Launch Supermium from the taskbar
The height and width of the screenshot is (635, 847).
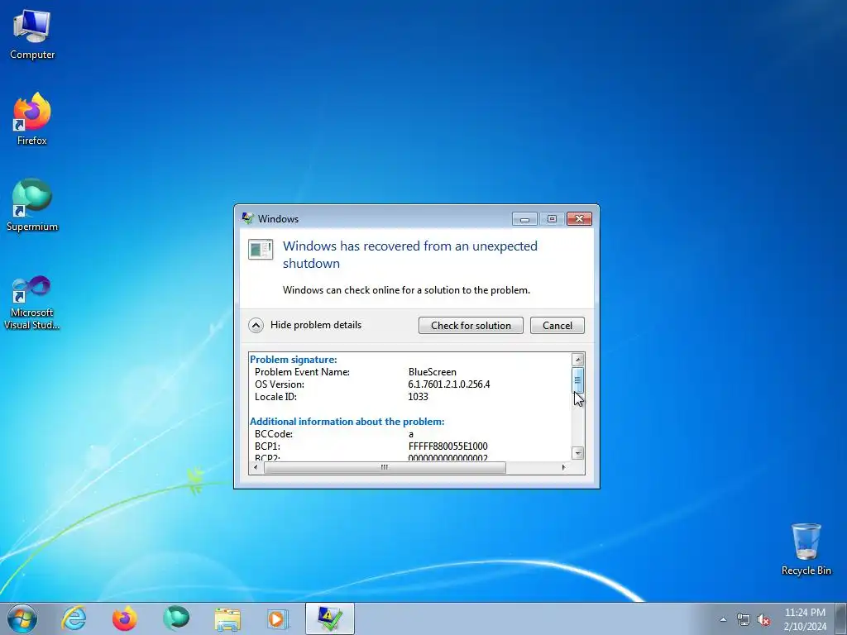click(176, 618)
